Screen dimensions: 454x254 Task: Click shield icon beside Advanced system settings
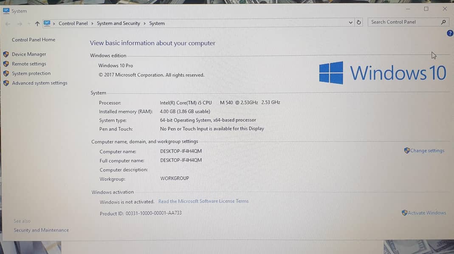[6, 83]
